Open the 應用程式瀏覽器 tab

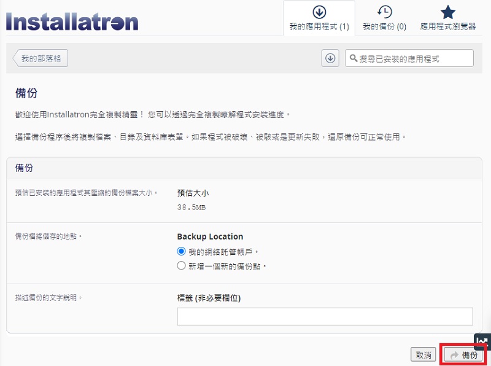pyautogui.click(x=448, y=18)
